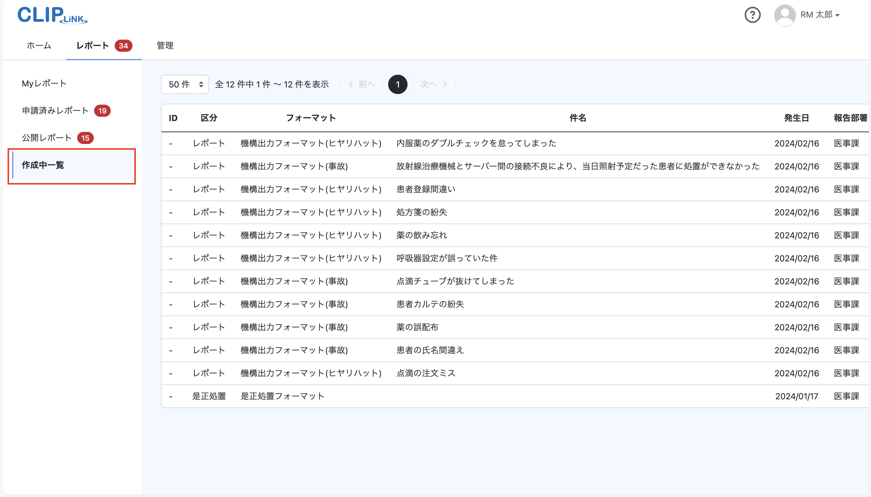The width and height of the screenshot is (871, 497).
Task: Sort by the 発生日 column header
Action: (797, 118)
